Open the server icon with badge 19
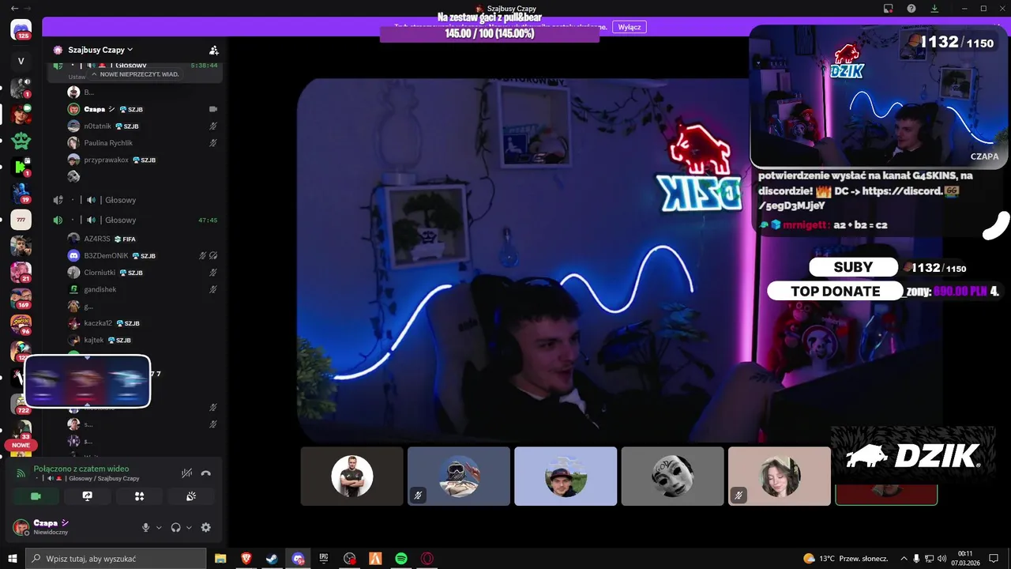This screenshot has height=569, width=1011. [x=21, y=193]
